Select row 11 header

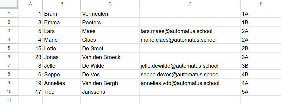pyautogui.click(x=9, y=100)
